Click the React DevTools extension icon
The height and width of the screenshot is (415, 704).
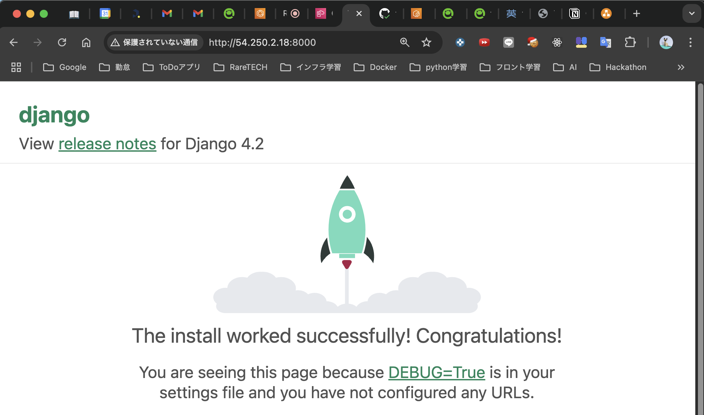(557, 42)
